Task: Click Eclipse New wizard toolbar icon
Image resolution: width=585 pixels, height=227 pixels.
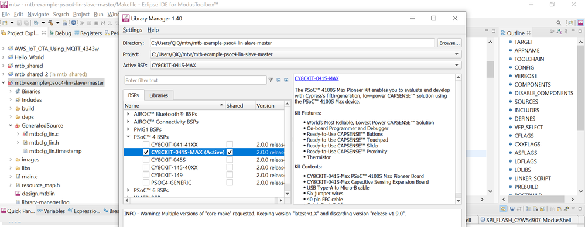Action: pyautogui.click(x=5, y=23)
